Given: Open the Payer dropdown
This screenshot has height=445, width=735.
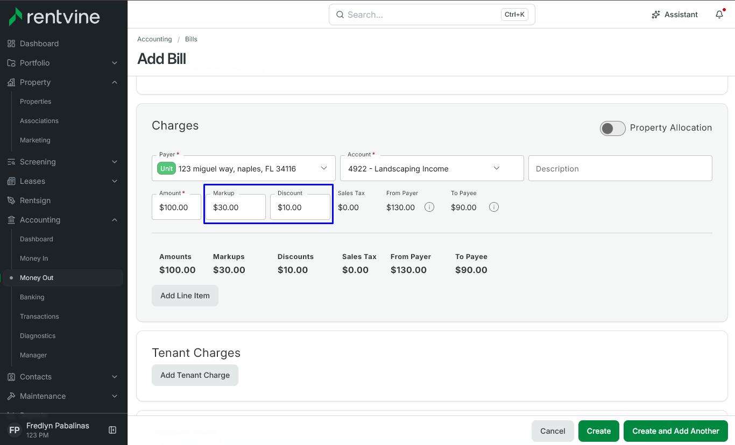Looking at the screenshot, I should [244, 168].
